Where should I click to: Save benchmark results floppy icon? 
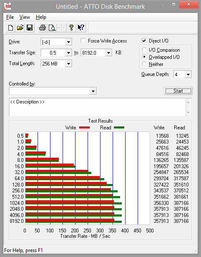point(30,28)
